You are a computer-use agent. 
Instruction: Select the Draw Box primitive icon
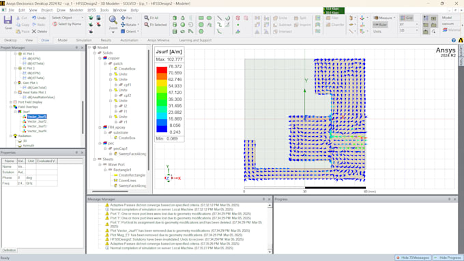[x=175, y=18]
